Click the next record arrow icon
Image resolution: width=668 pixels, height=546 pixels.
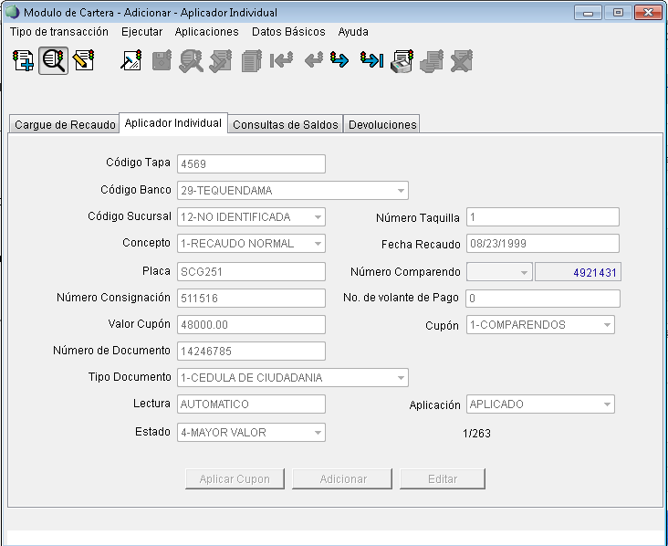(340, 61)
